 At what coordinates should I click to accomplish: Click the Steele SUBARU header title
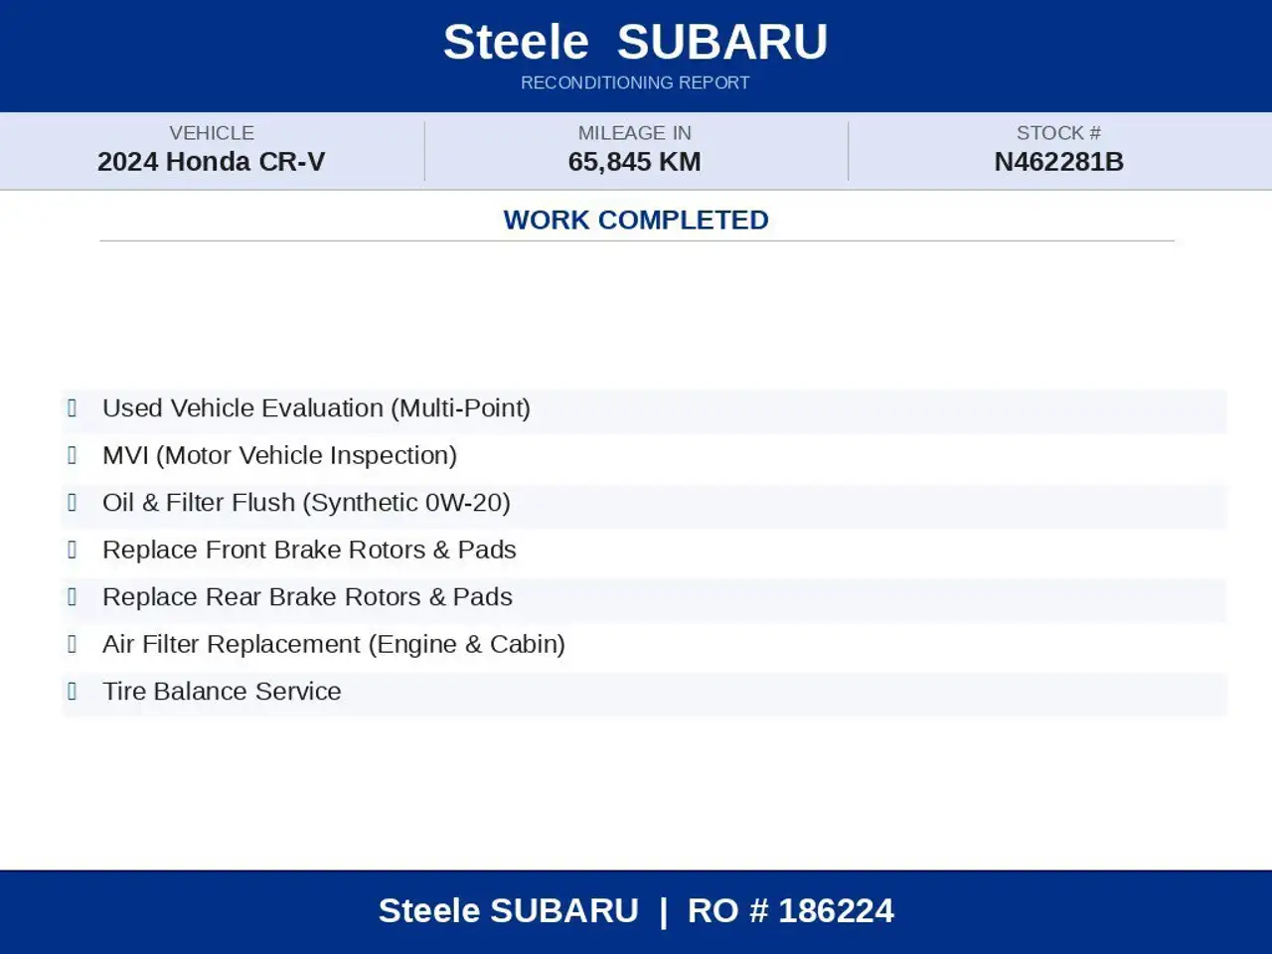(x=635, y=42)
